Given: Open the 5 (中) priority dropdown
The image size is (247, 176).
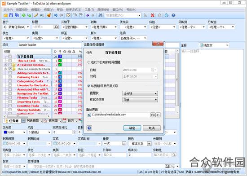Looking at the screenshot, I should point(14,132).
